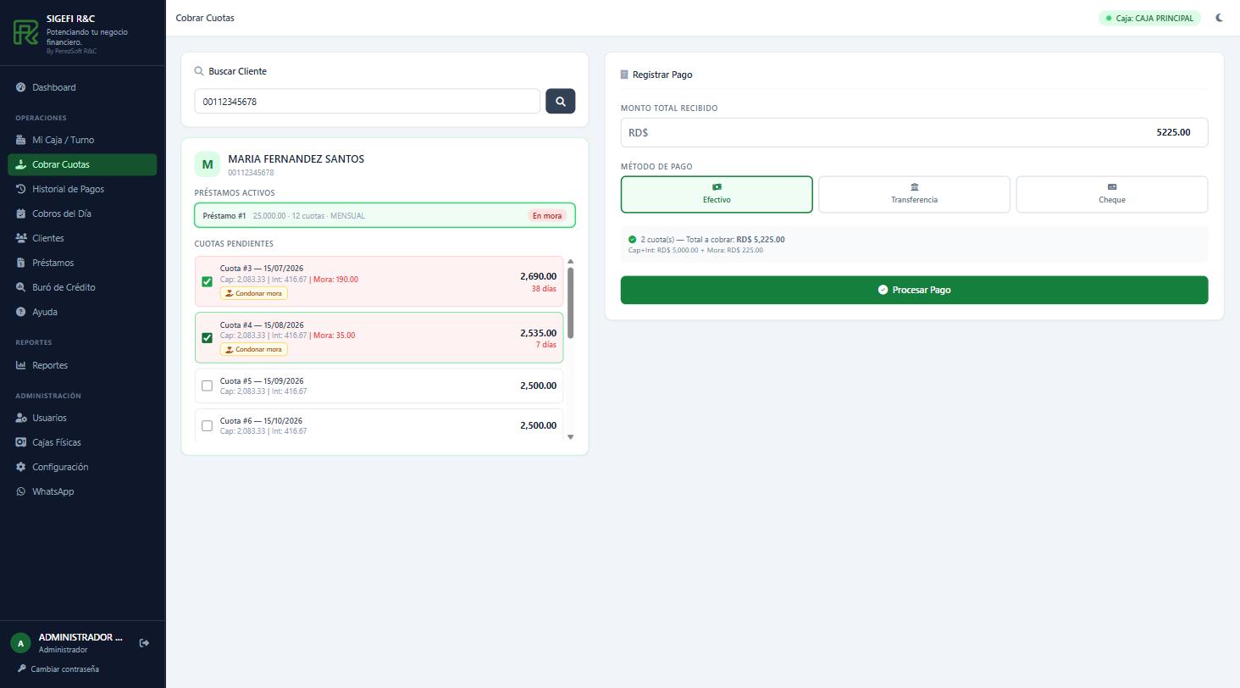
Task: Click the administrator avatar A icon
Action: (x=20, y=643)
